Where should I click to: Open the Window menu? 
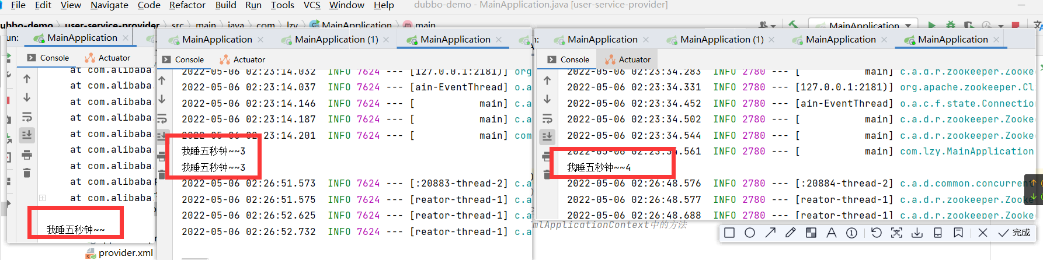pos(346,5)
